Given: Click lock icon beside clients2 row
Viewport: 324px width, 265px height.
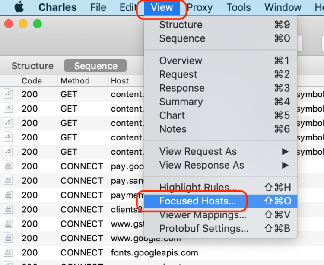Looking at the screenshot, I should [x=8, y=209].
